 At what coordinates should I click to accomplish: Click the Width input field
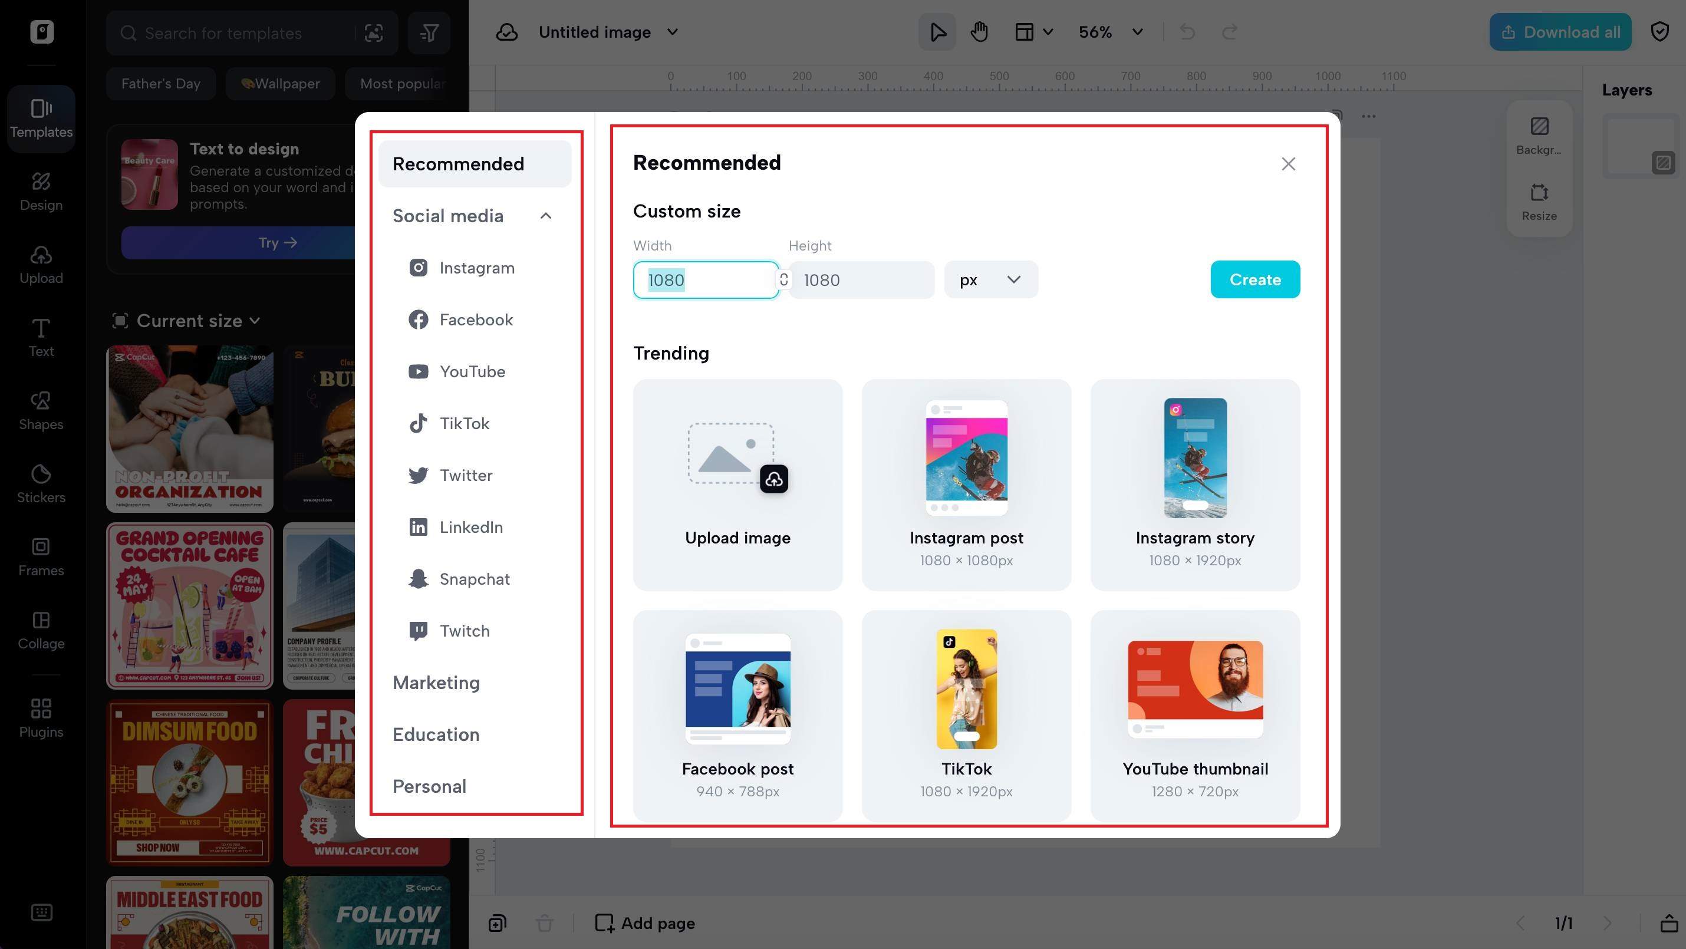[706, 279]
